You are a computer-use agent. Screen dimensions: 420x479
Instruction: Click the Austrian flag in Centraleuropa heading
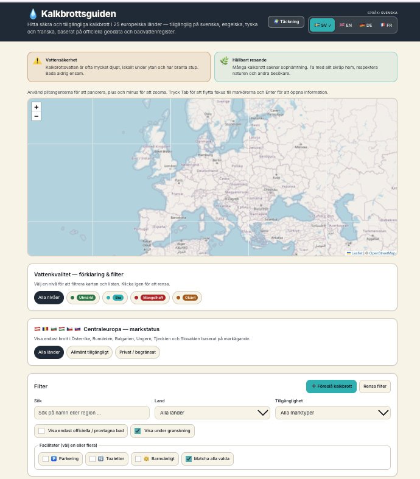(x=37, y=329)
